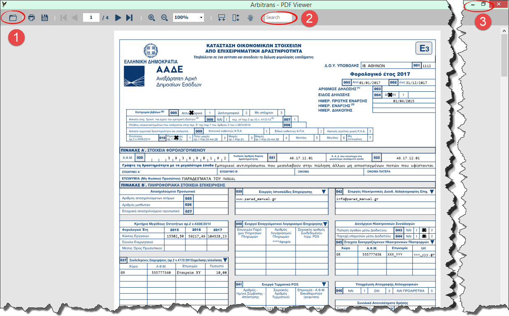Jump to the last page
The image size is (509, 316).
tap(130, 18)
